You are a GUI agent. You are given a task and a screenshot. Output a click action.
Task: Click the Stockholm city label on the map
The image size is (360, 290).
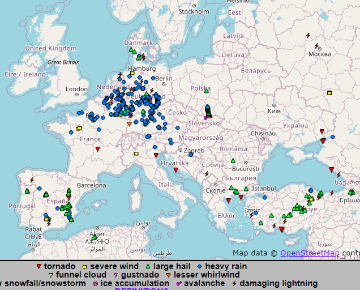click(x=194, y=11)
